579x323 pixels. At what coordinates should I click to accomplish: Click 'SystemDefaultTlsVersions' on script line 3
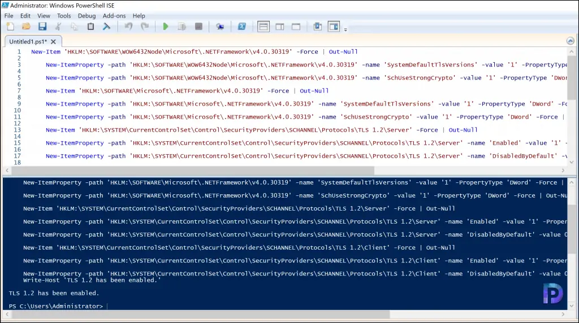point(430,64)
